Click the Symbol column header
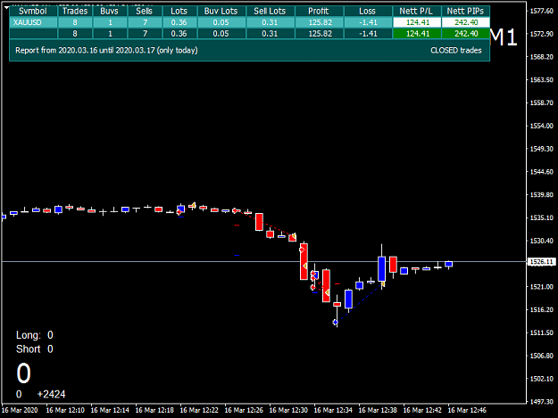This screenshot has width=558, height=418. pyautogui.click(x=33, y=11)
